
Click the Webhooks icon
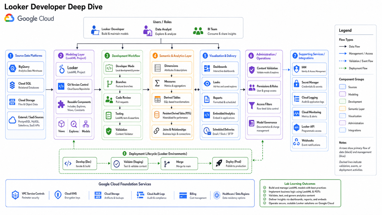click(x=296, y=142)
